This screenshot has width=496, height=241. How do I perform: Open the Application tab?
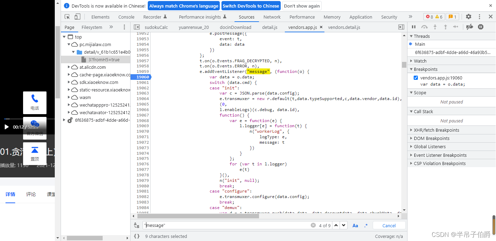click(361, 17)
